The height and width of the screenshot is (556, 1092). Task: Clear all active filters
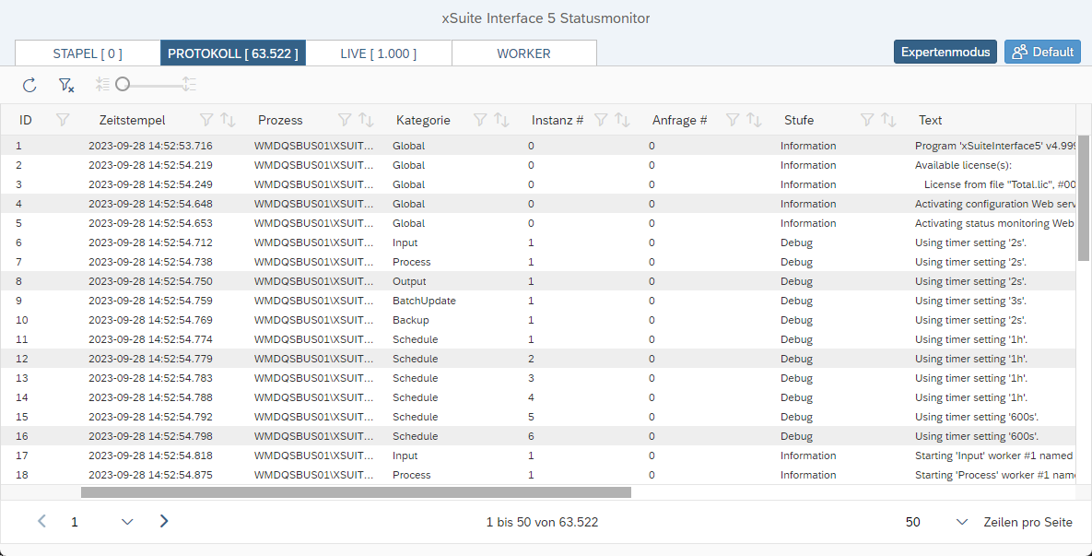pos(65,85)
